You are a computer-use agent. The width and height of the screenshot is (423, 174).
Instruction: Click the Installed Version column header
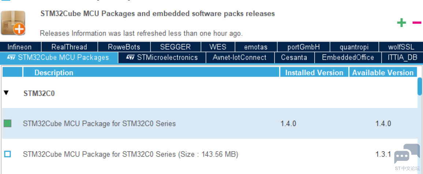314,72
